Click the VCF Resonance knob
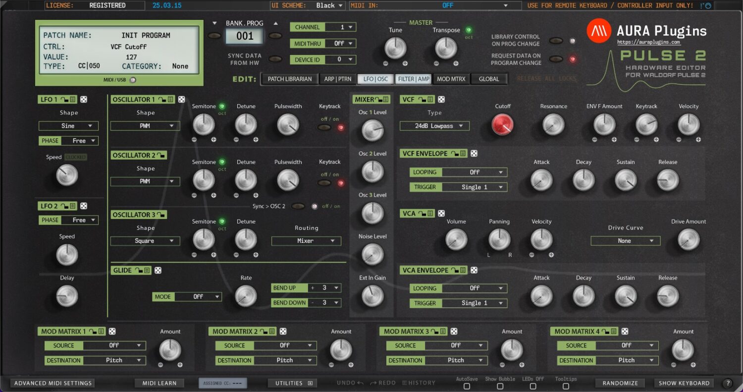 click(x=553, y=124)
